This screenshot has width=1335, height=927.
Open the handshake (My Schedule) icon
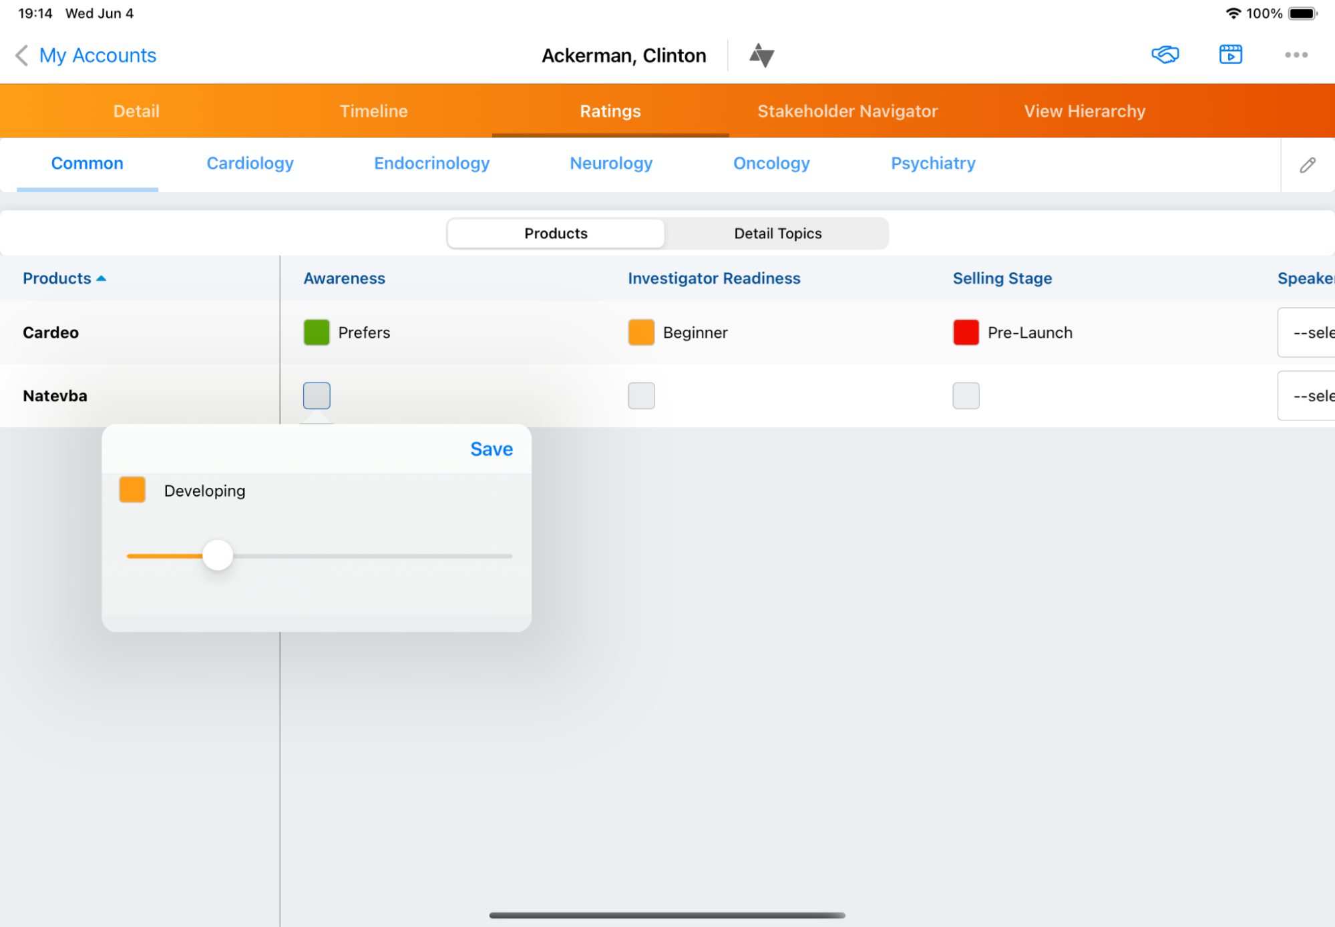(1166, 55)
